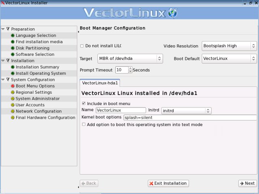Click the yellow dot beside Network Configuration
The height and width of the screenshot is (194, 259).
13,111
